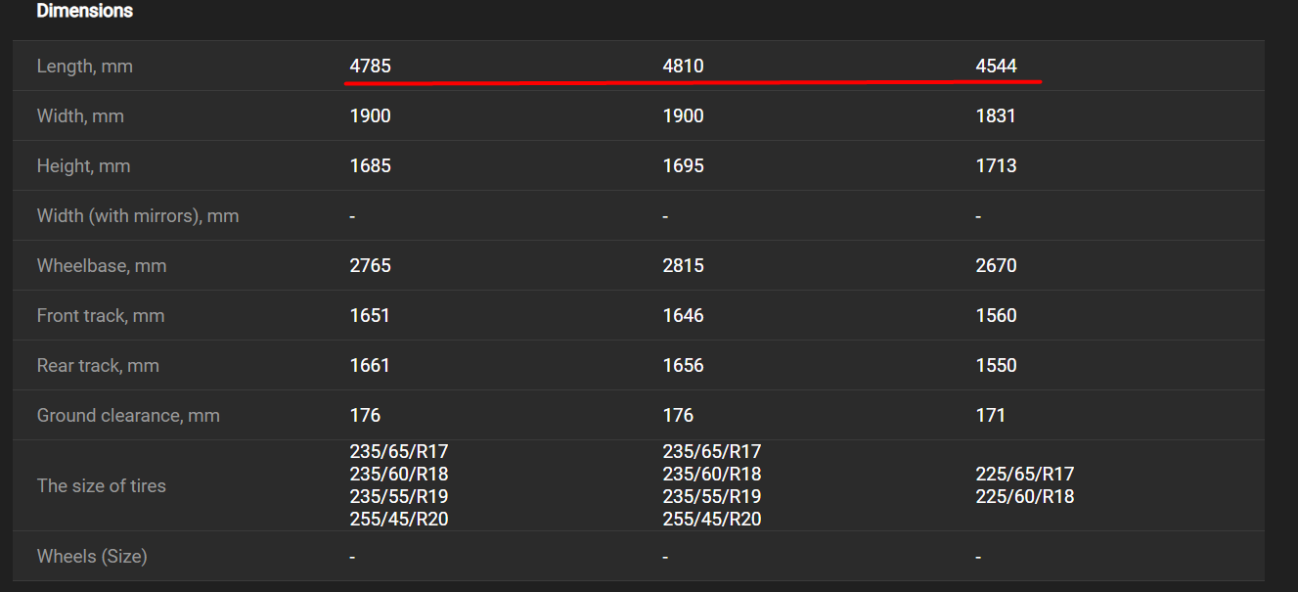This screenshot has width=1298, height=592.
Task: Click the Ground clearance, mm label
Action: pos(128,416)
